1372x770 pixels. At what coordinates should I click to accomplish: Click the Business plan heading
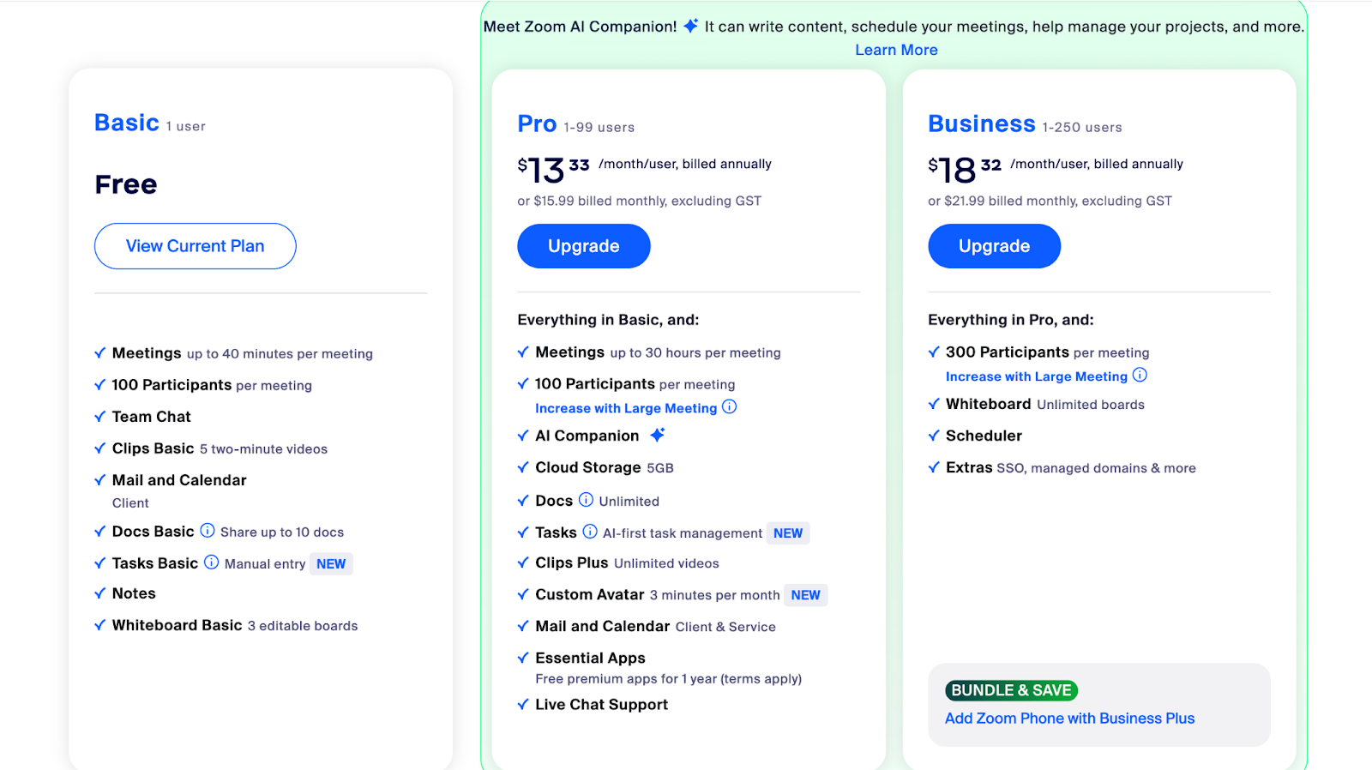[x=982, y=124]
